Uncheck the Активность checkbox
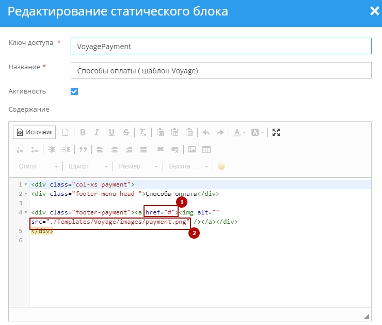 74,91
